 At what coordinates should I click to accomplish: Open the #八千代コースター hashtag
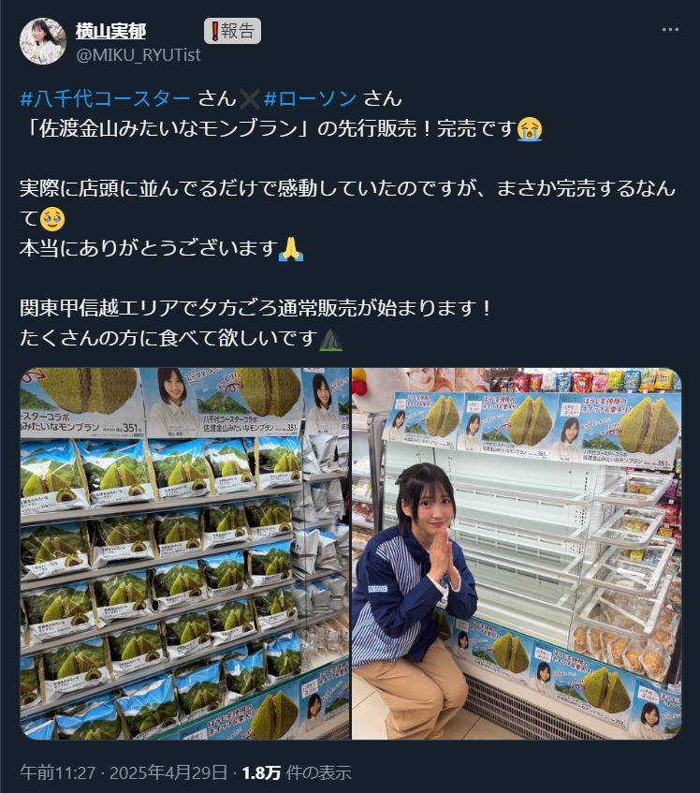(x=105, y=98)
